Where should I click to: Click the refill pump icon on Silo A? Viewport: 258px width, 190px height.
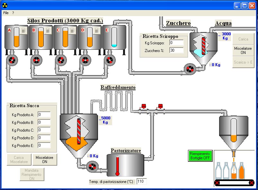click(x=23, y=30)
